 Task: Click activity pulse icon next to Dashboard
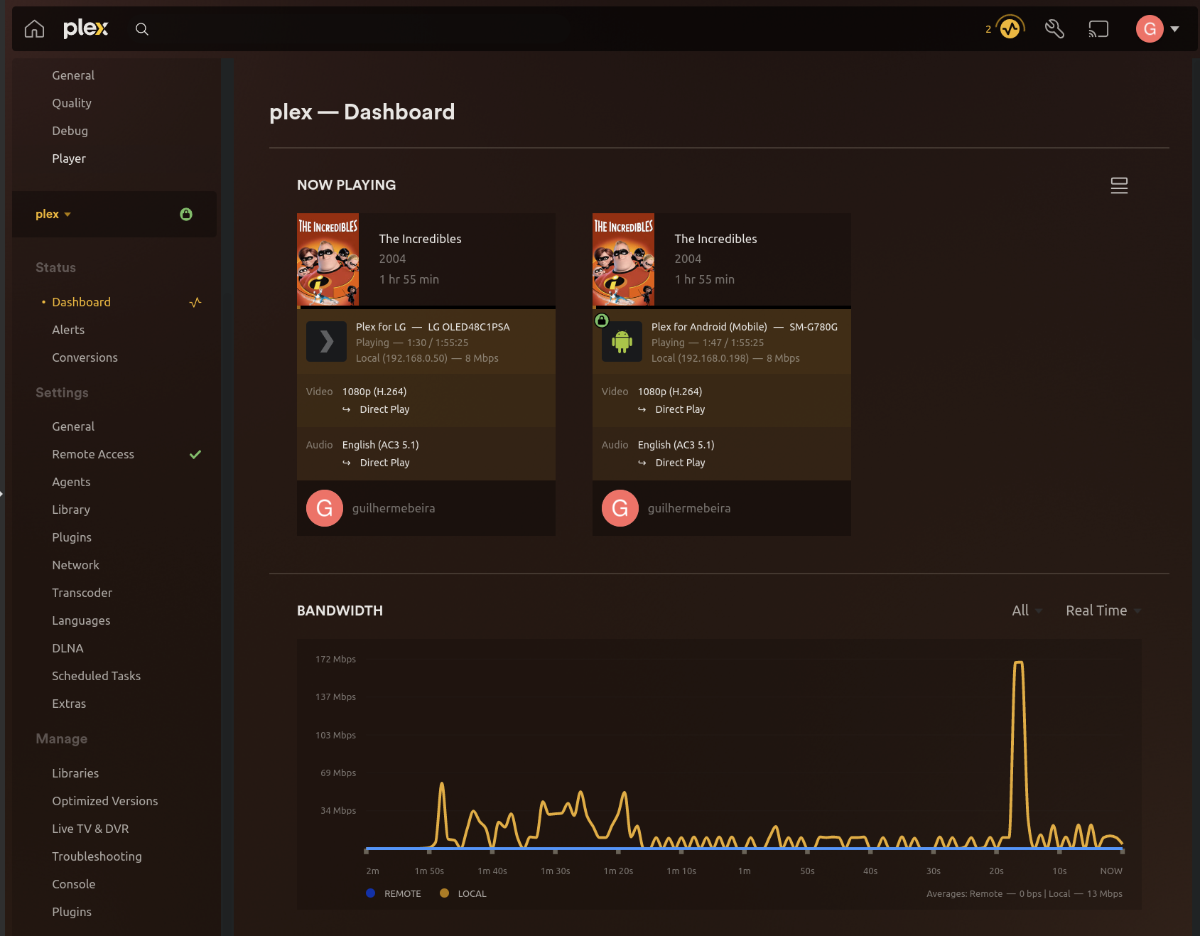(x=195, y=302)
